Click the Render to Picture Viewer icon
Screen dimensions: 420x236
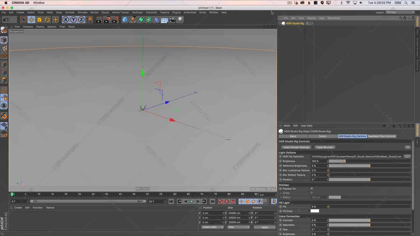106,19
